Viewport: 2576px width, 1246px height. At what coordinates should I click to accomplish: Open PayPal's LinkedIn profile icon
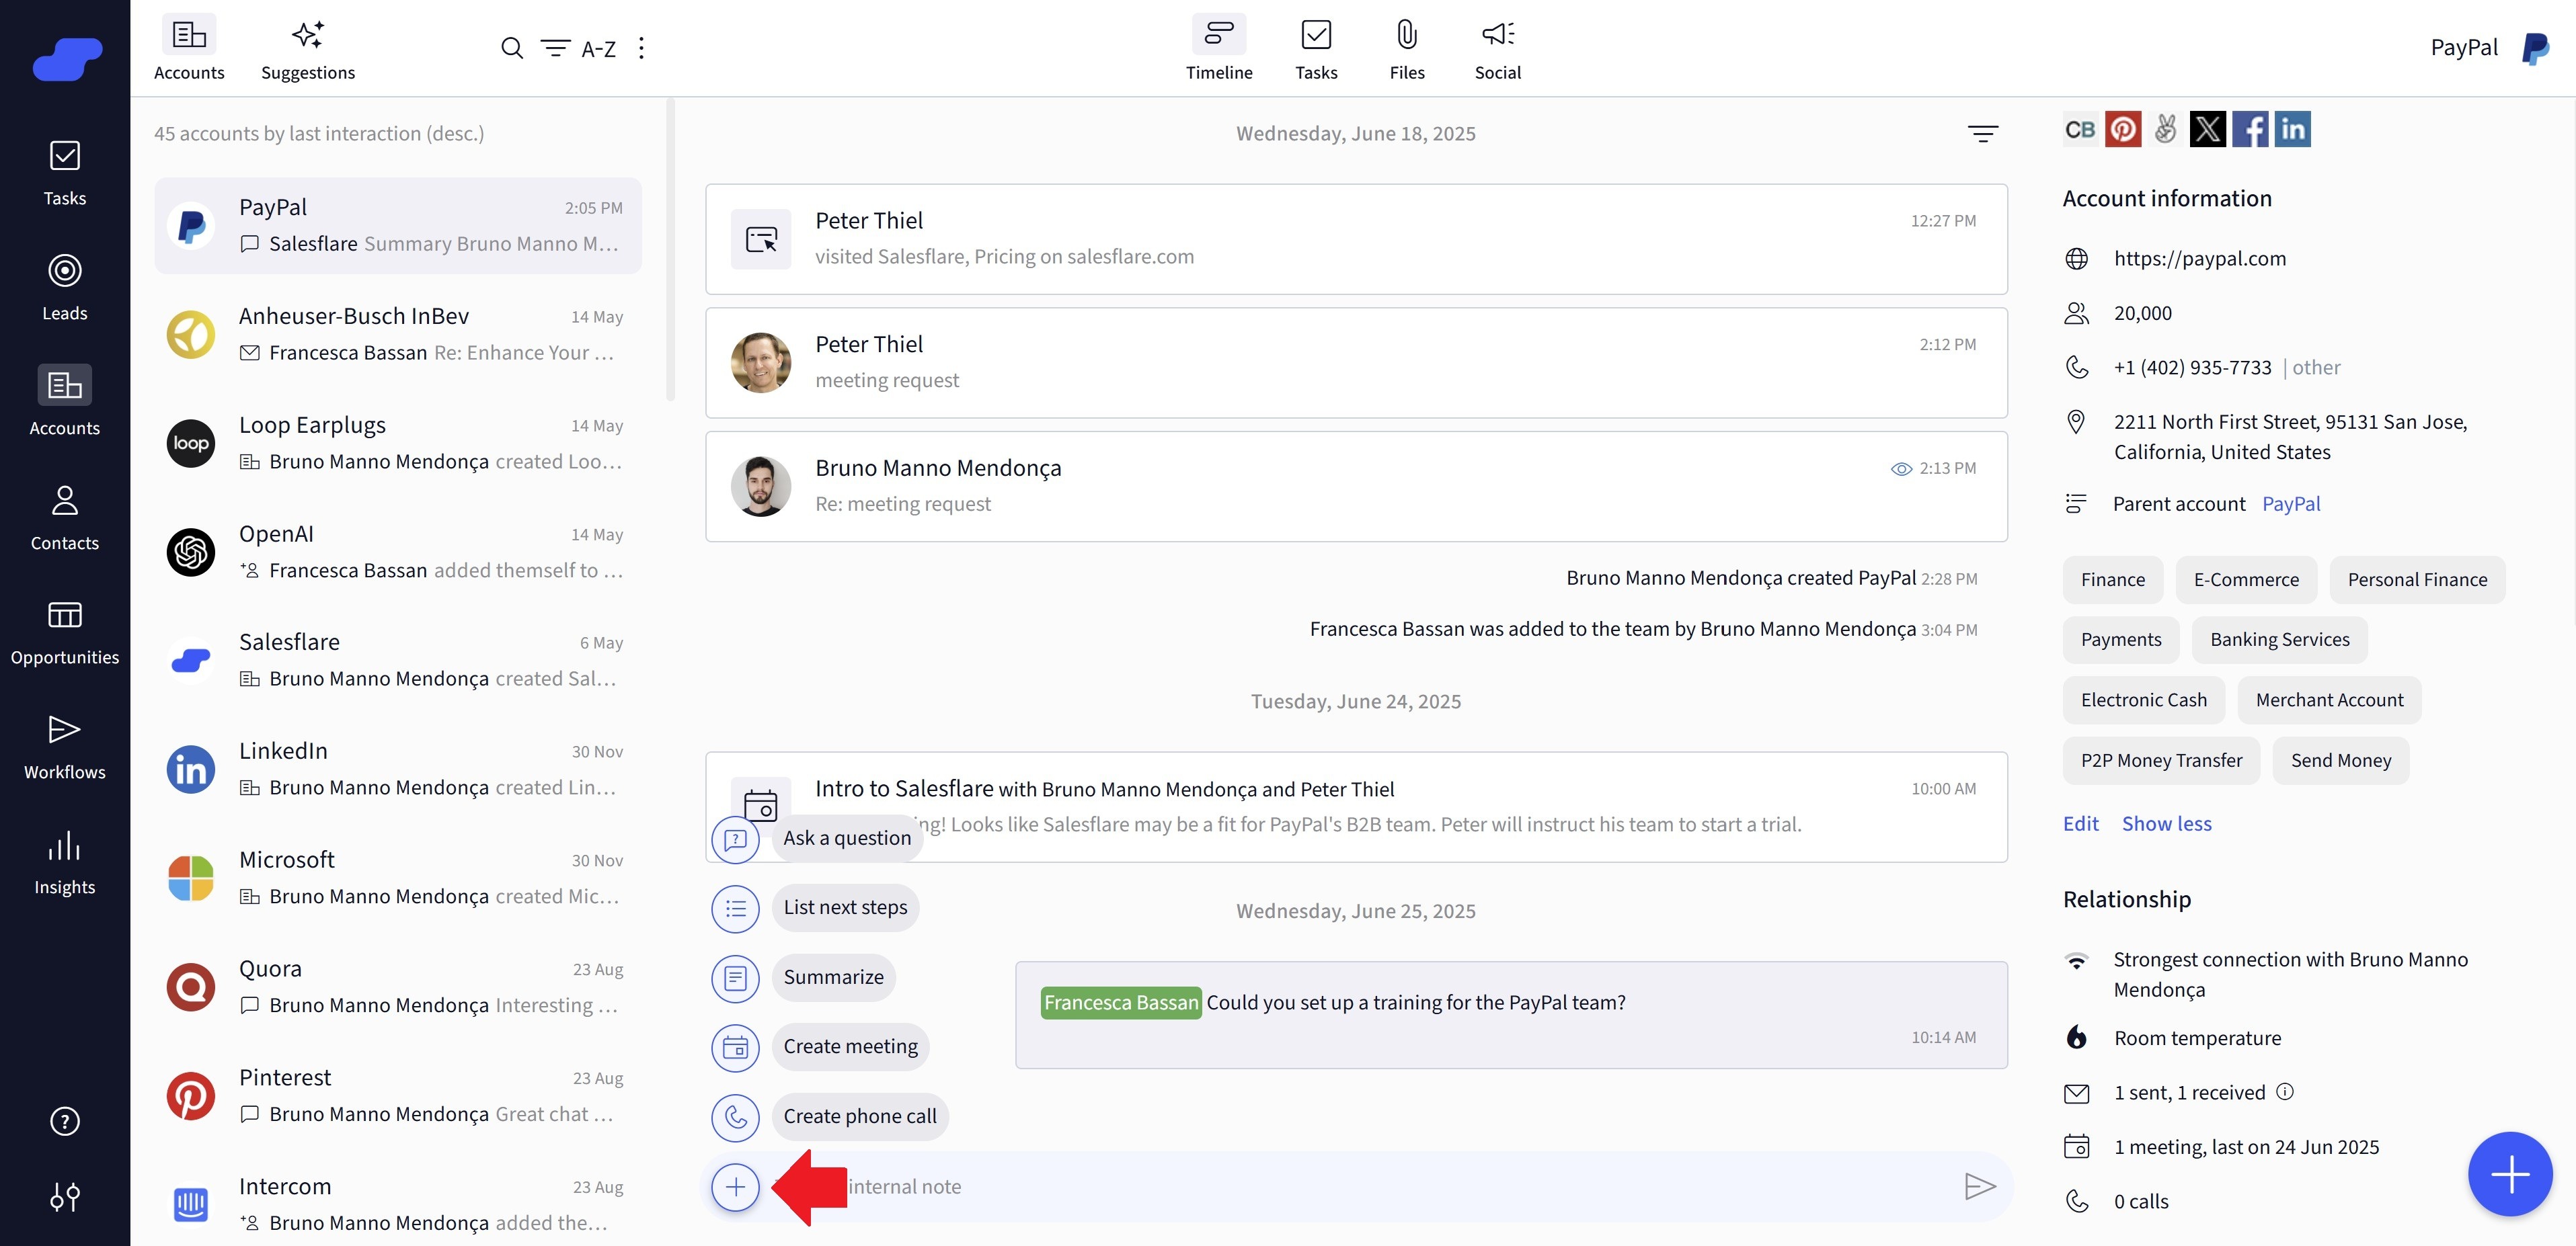point(2292,128)
